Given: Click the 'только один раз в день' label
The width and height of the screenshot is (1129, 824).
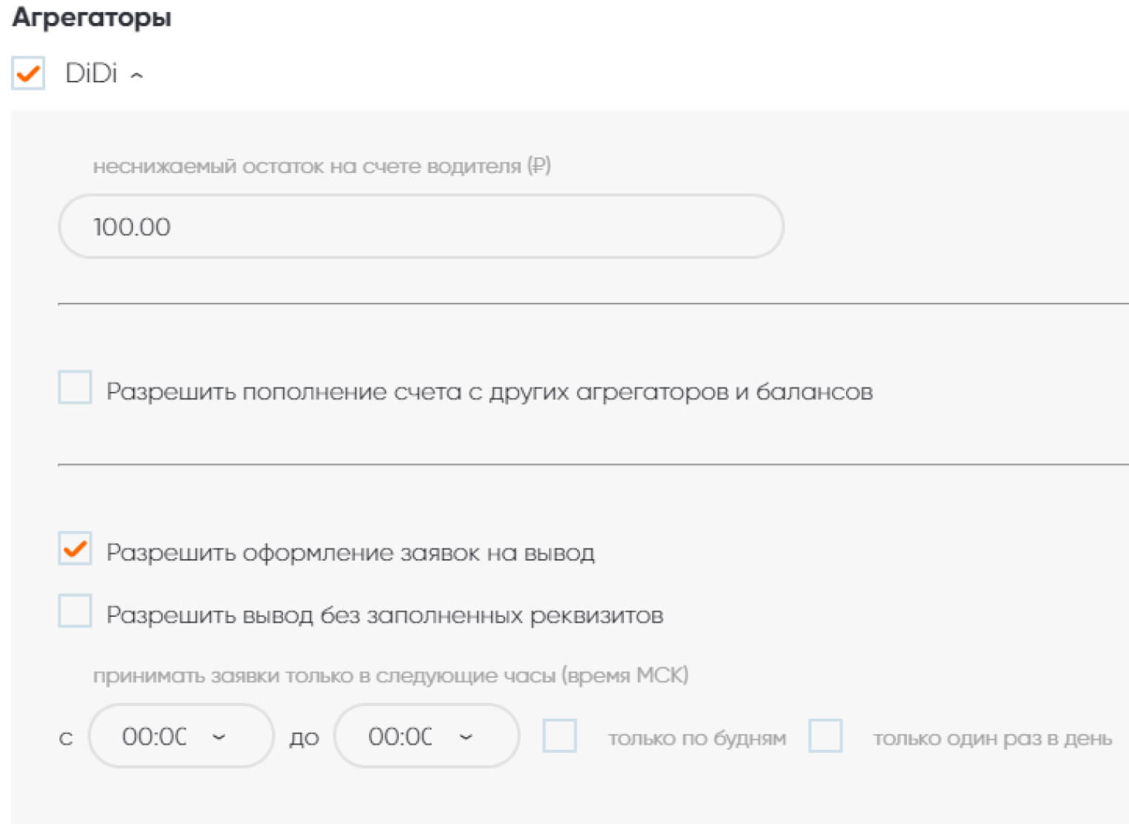Looking at the screenshot, I should (992, 739).
